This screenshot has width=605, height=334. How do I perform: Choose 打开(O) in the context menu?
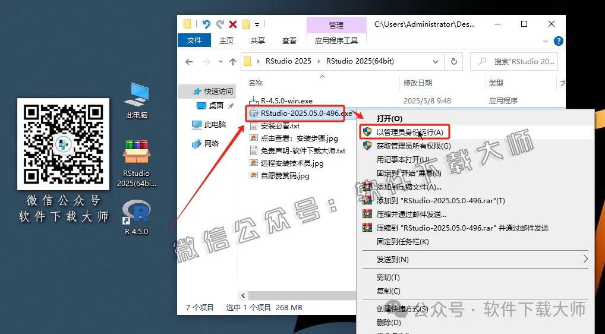click(x=389, y=118)
